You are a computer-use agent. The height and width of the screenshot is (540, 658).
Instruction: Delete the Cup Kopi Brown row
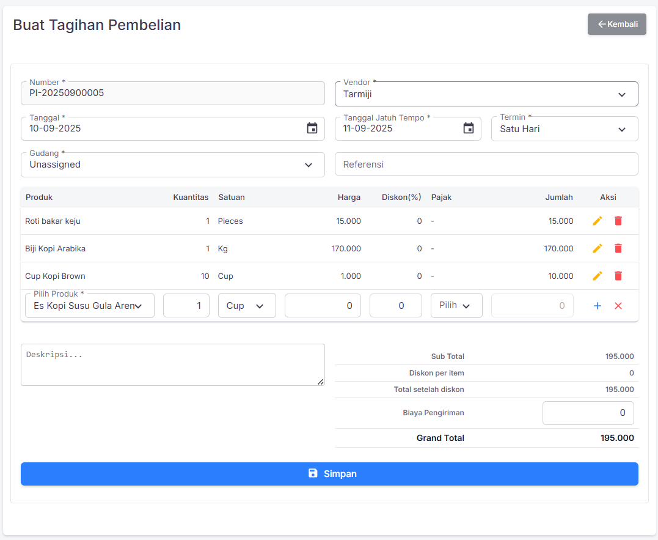tap(618, 276)
